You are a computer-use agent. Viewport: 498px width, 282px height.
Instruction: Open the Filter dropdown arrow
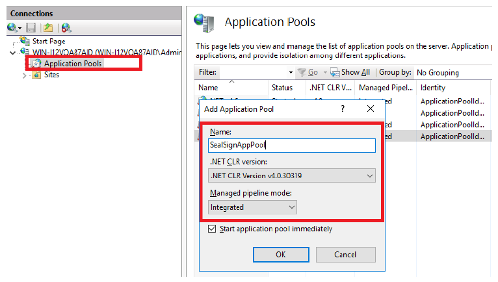(291, 72)
